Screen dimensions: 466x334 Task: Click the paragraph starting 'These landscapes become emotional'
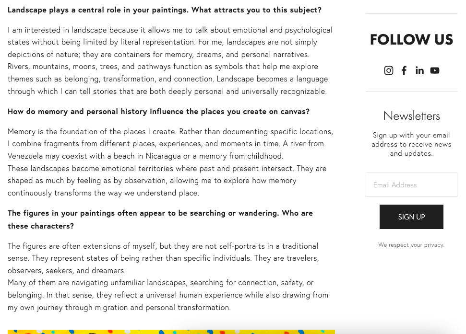click(x=167, y=181)
